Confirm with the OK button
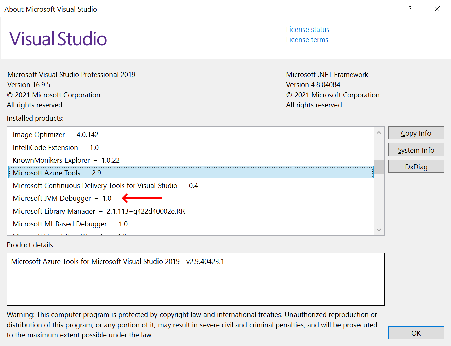The height and width of the screenshot is (346, 451). point(416,333)
